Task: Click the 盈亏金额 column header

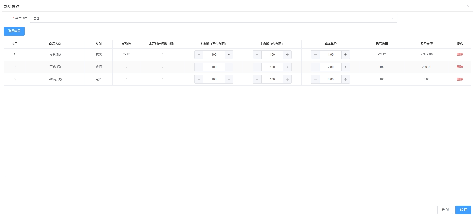Action: click(x=426, y=44)
